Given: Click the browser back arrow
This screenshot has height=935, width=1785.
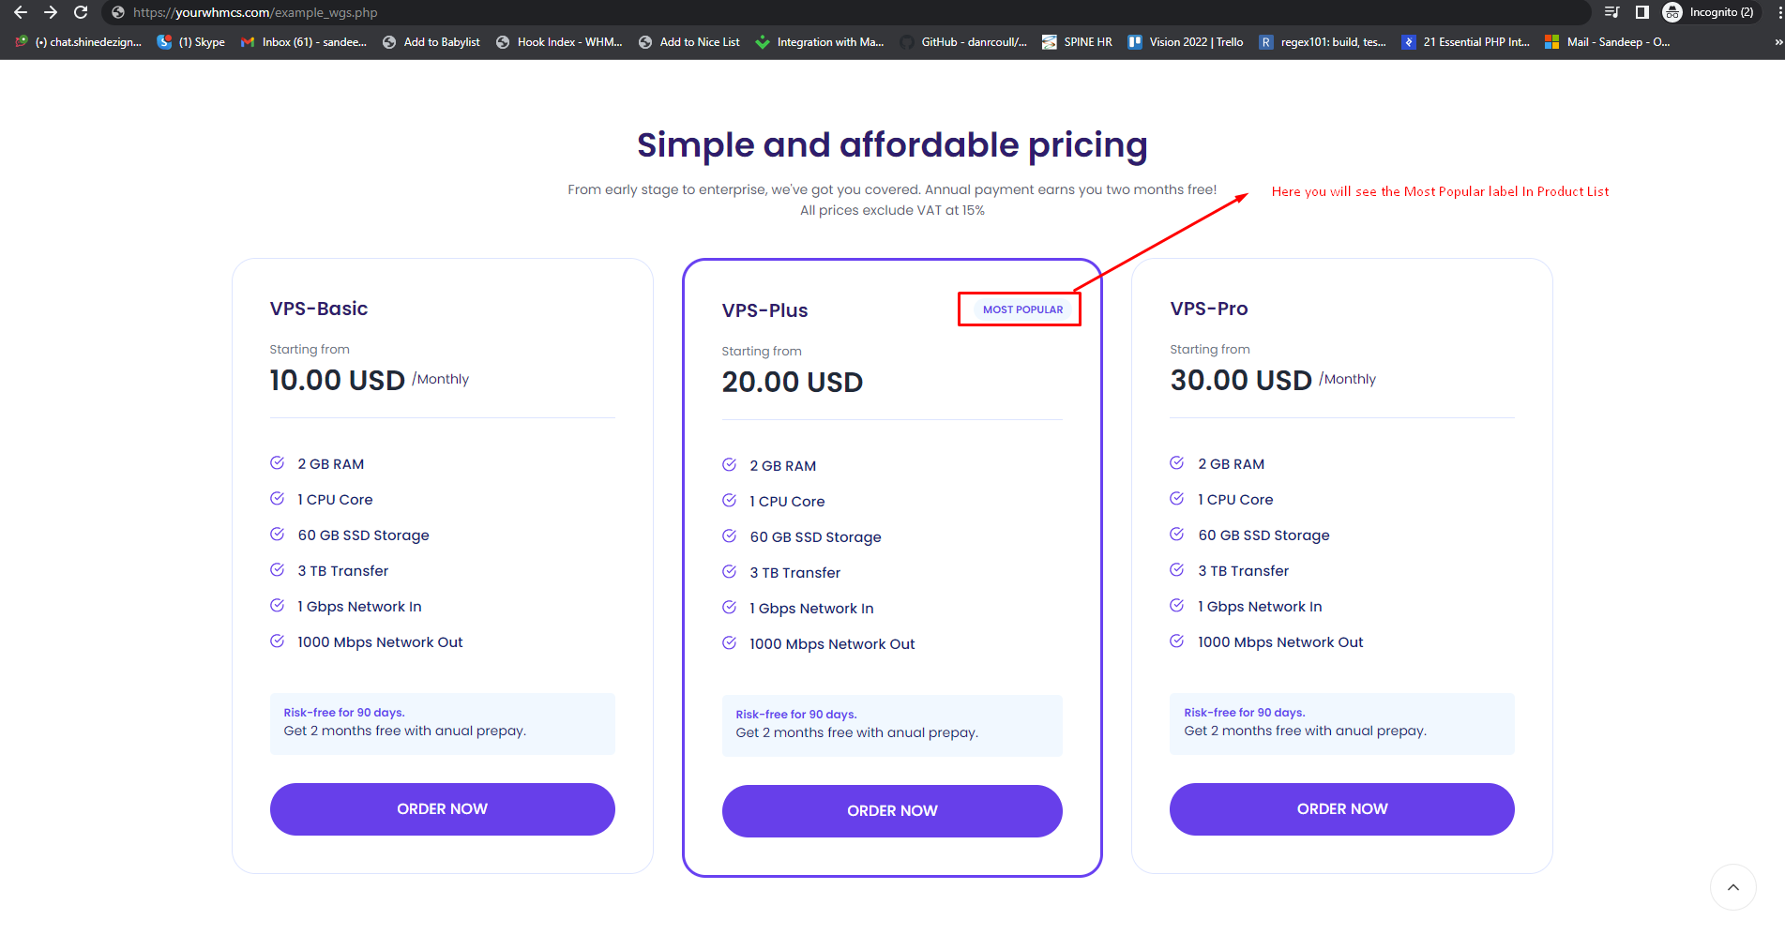Looking at the screenshot, I should 21,12.
